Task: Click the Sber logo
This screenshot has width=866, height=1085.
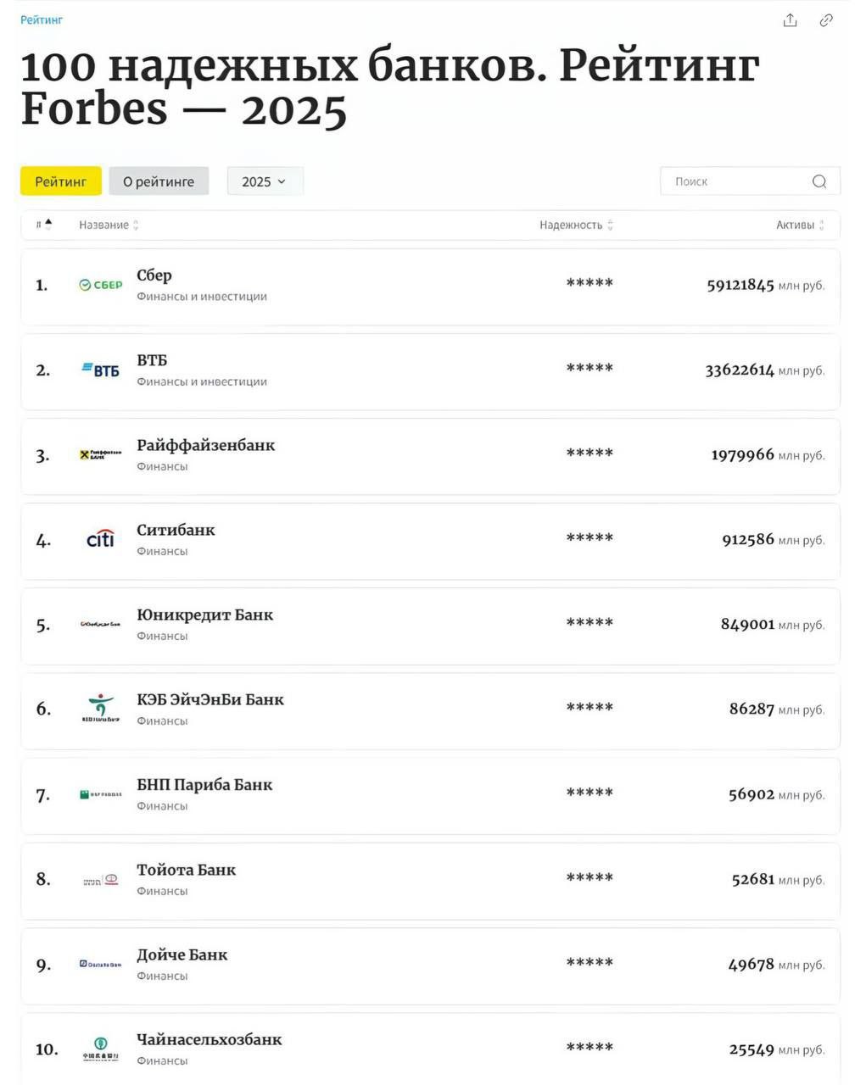Action: click(x=101, y=286)
